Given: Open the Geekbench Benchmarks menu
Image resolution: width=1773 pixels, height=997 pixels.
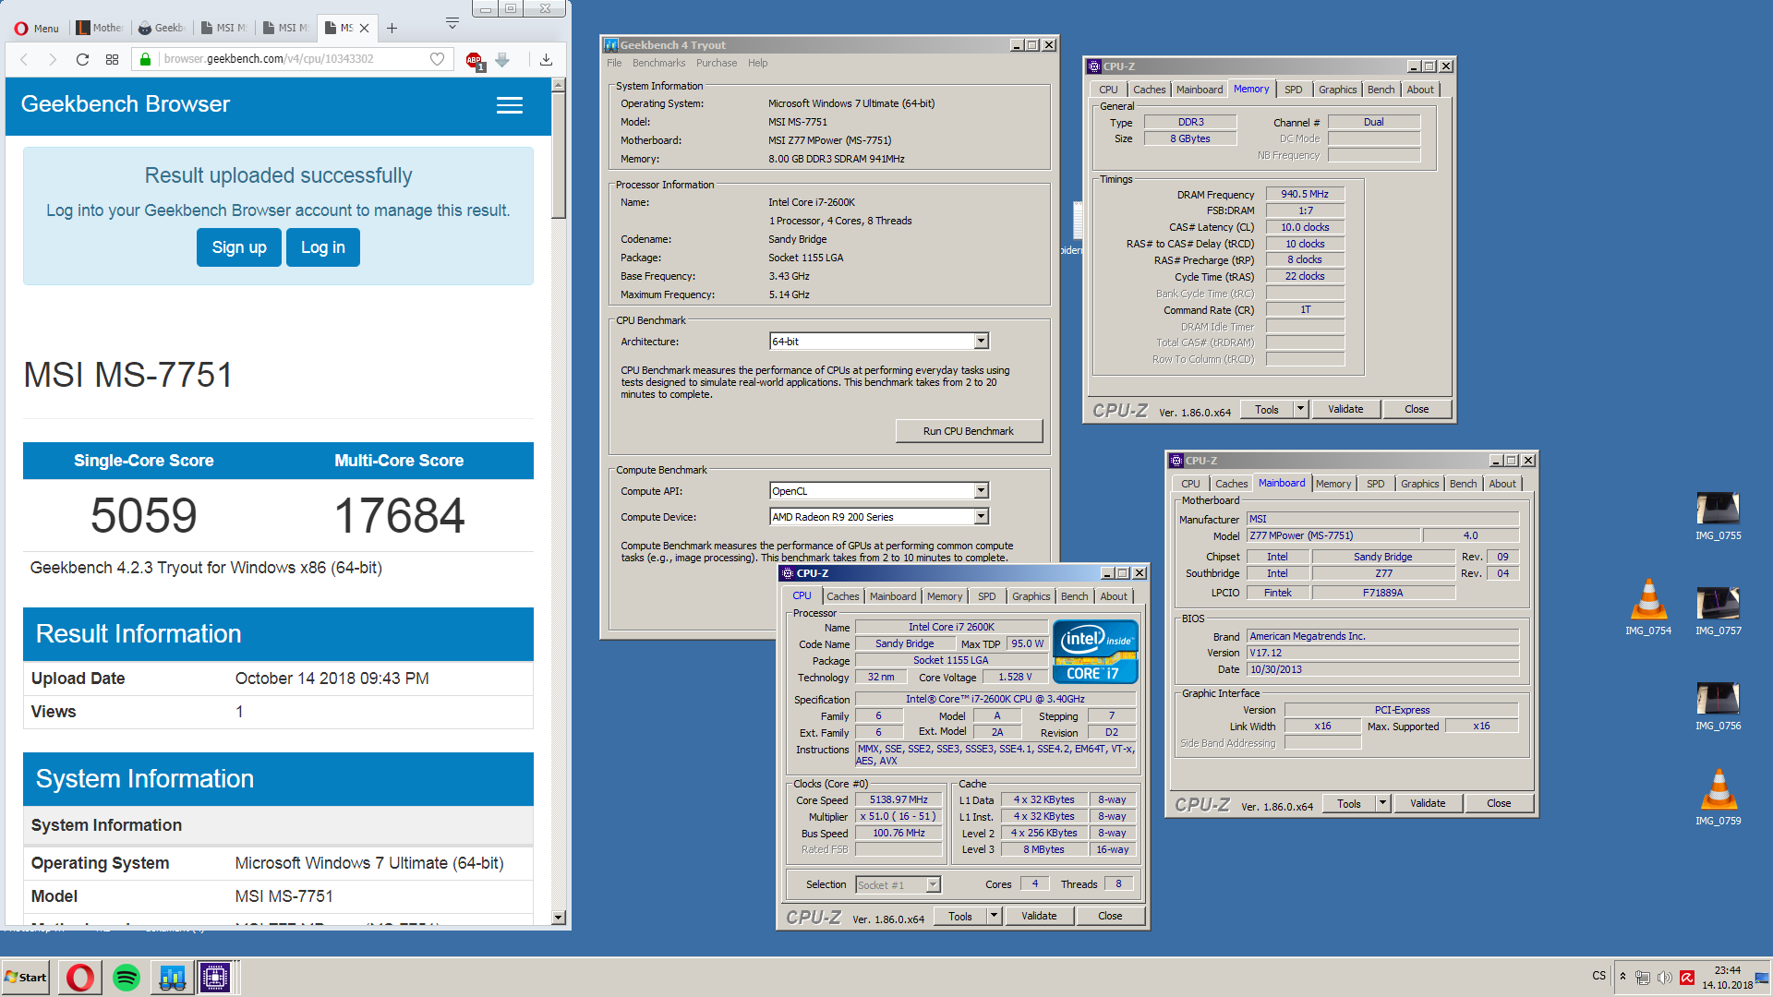Looking at the screenshot, I should (x=658, y=63).
